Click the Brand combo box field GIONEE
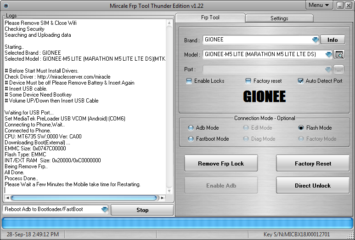355x240 pixels. (x=260, y=40)
